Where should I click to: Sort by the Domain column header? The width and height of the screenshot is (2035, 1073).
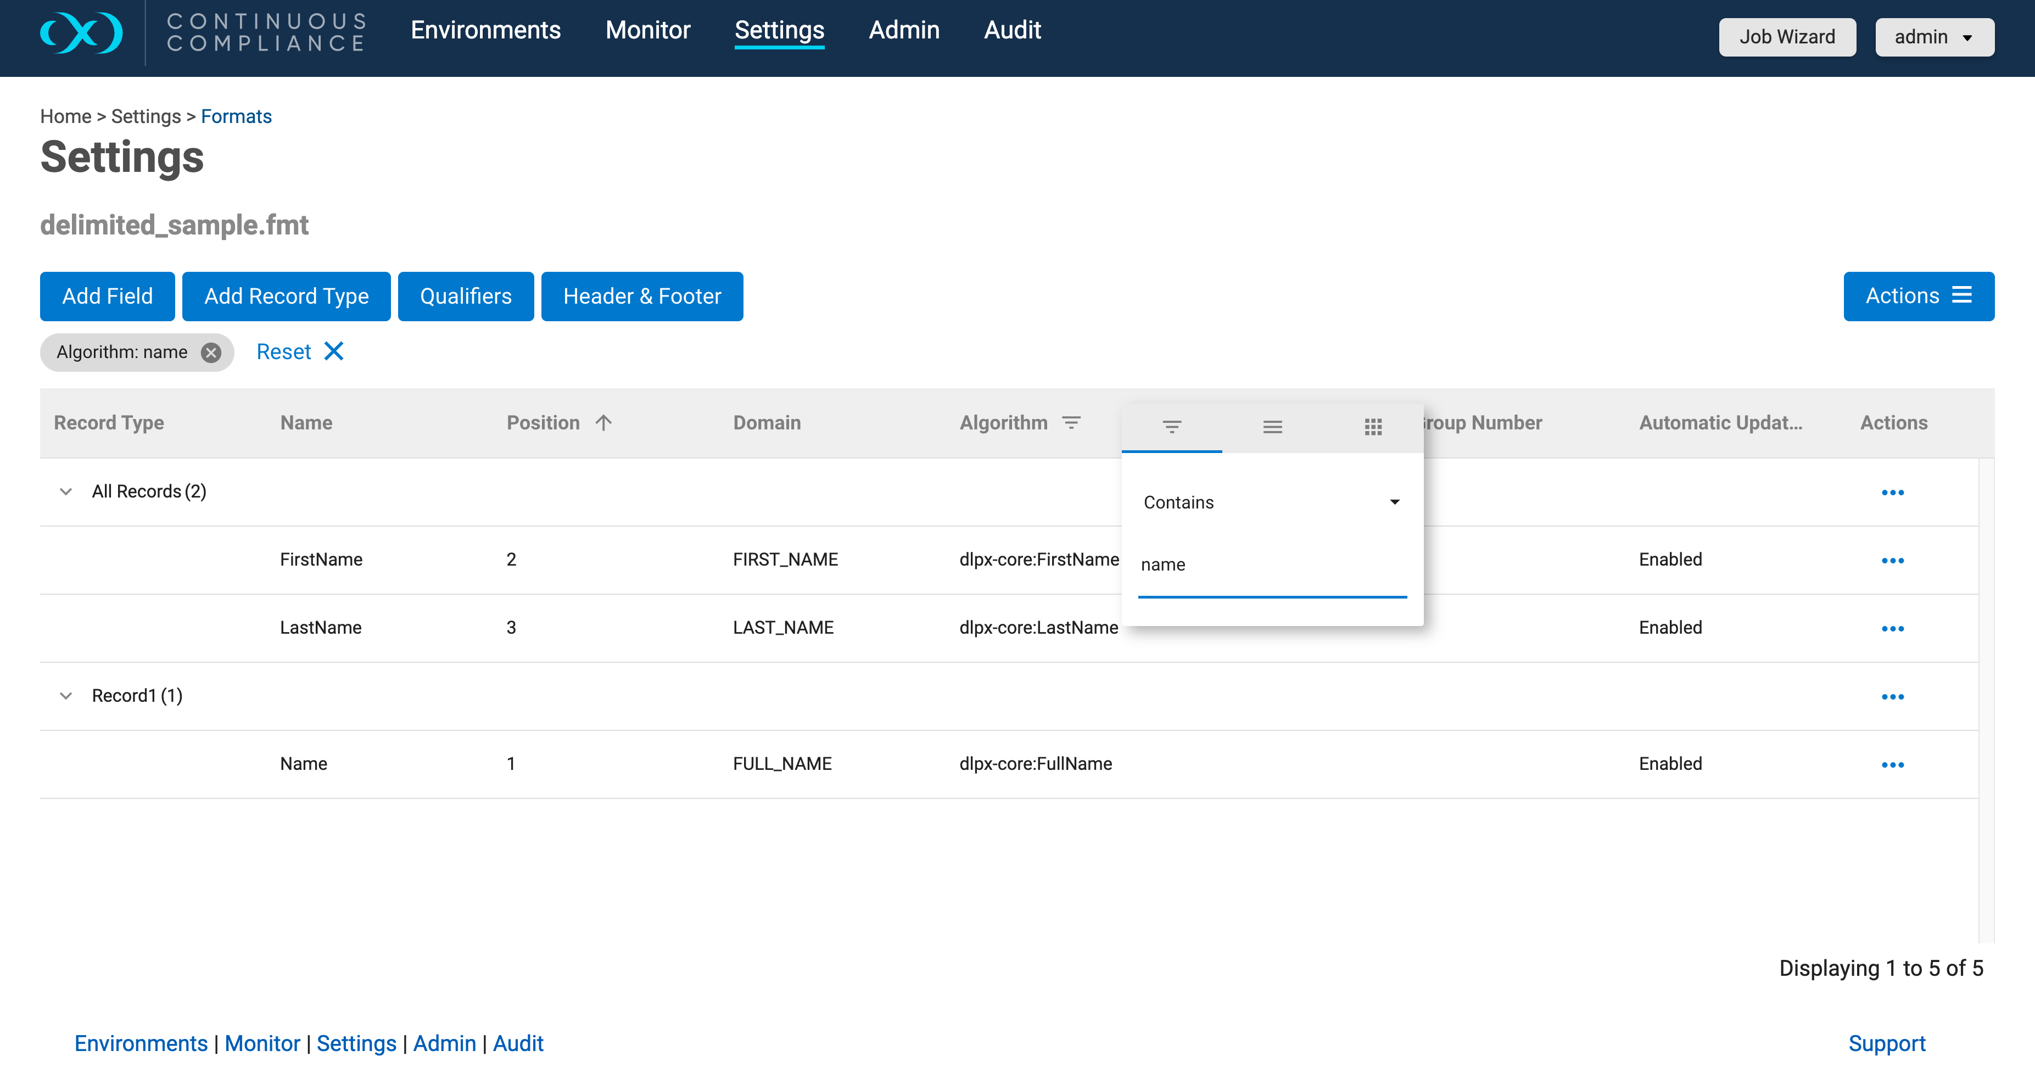coord(767,423)
